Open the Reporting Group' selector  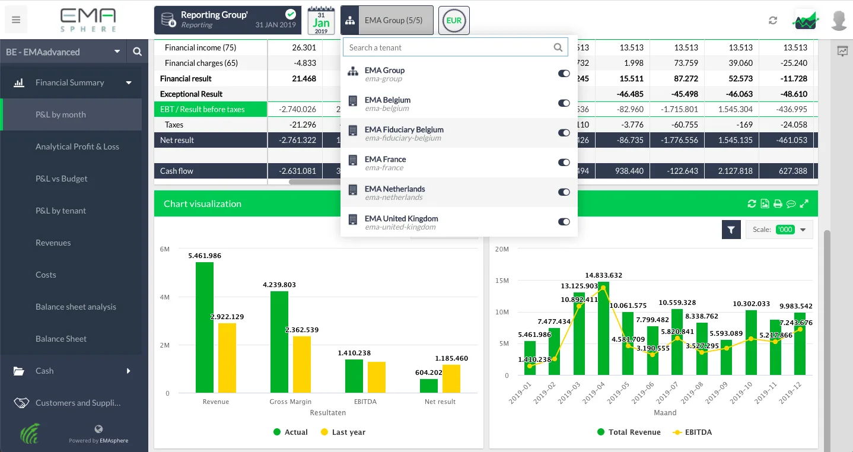[228, 20]
